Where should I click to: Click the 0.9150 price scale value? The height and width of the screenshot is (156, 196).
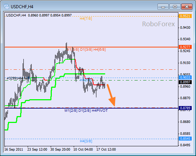pyautogui.click(x=185, y=63)
